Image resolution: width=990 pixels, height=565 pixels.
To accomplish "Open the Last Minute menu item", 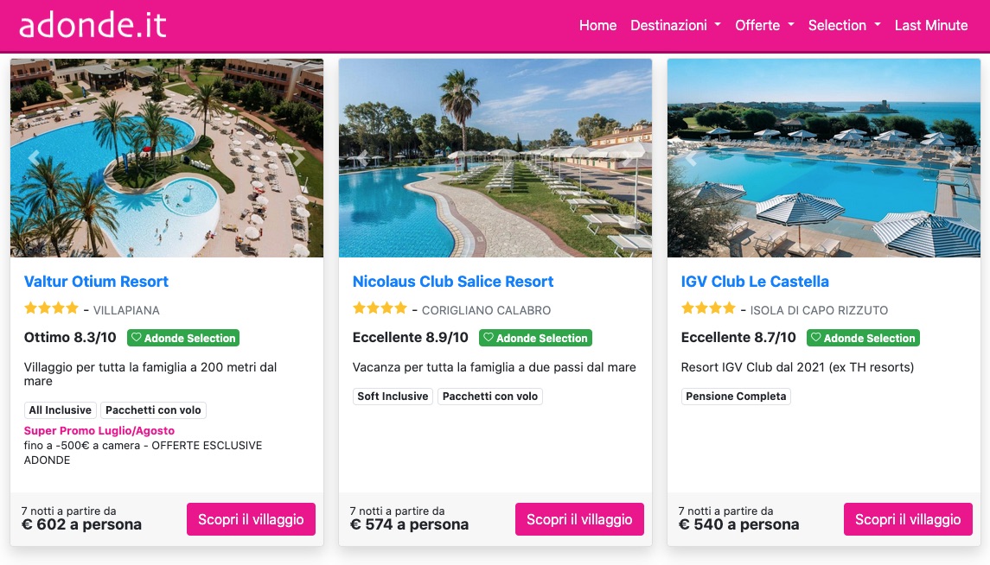I will [931, 25].
